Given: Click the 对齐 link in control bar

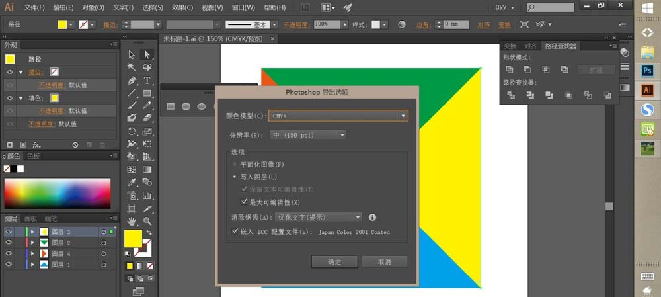Looking at the screenshot, I should (x=484, y=25).
